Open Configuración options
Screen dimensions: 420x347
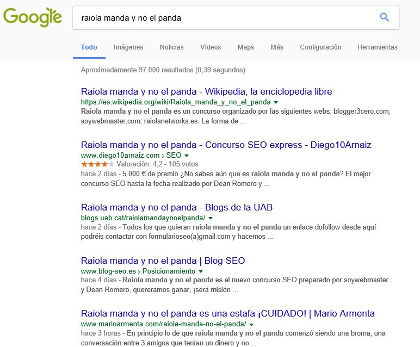[x=320, y=47]
